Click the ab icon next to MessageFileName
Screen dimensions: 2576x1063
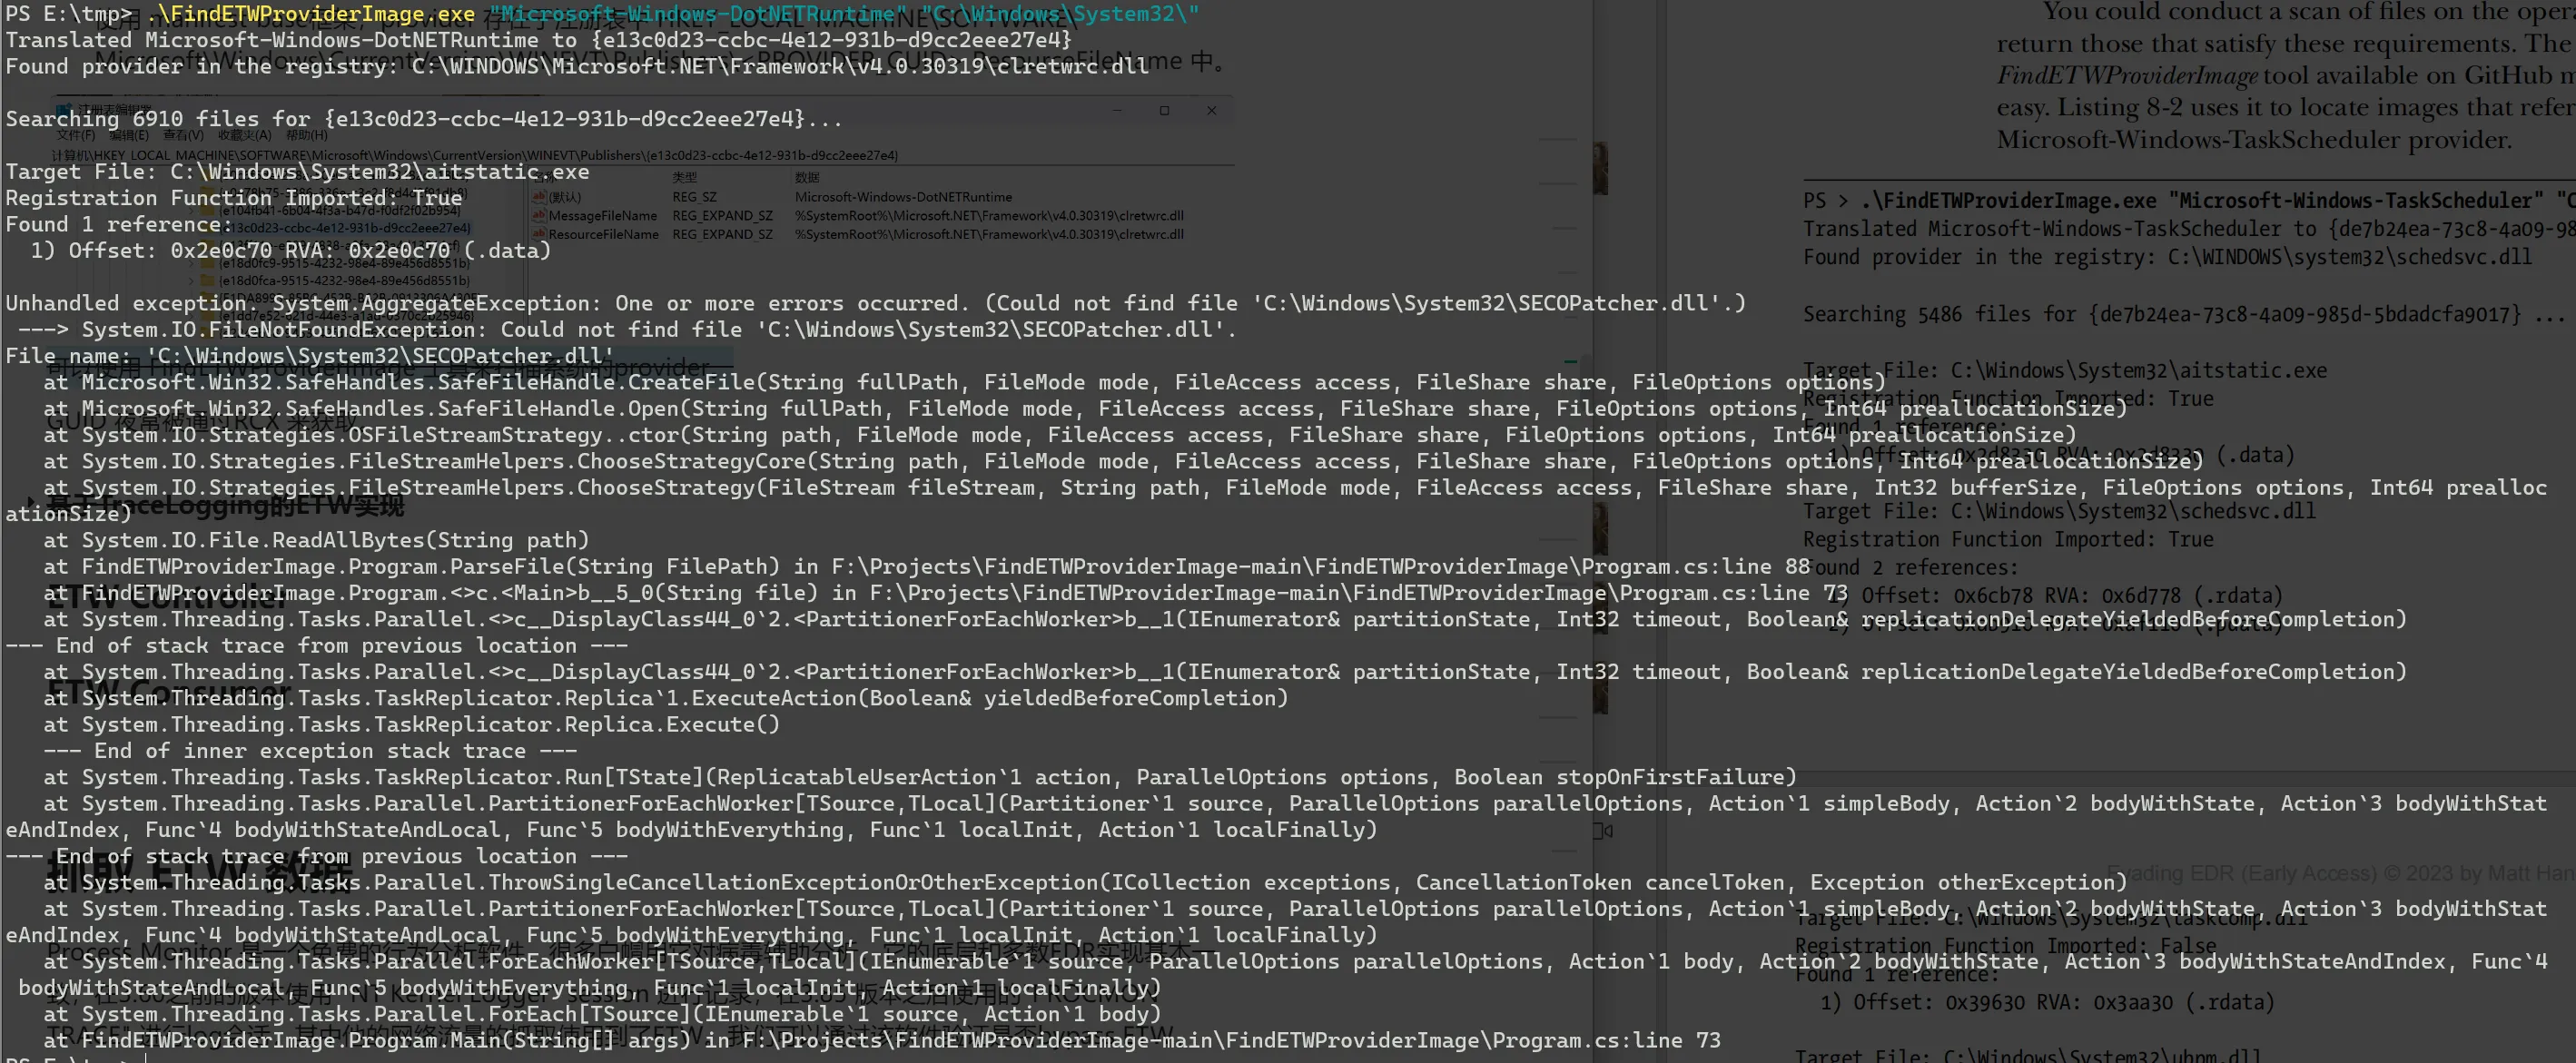click(x=539, y=216)
